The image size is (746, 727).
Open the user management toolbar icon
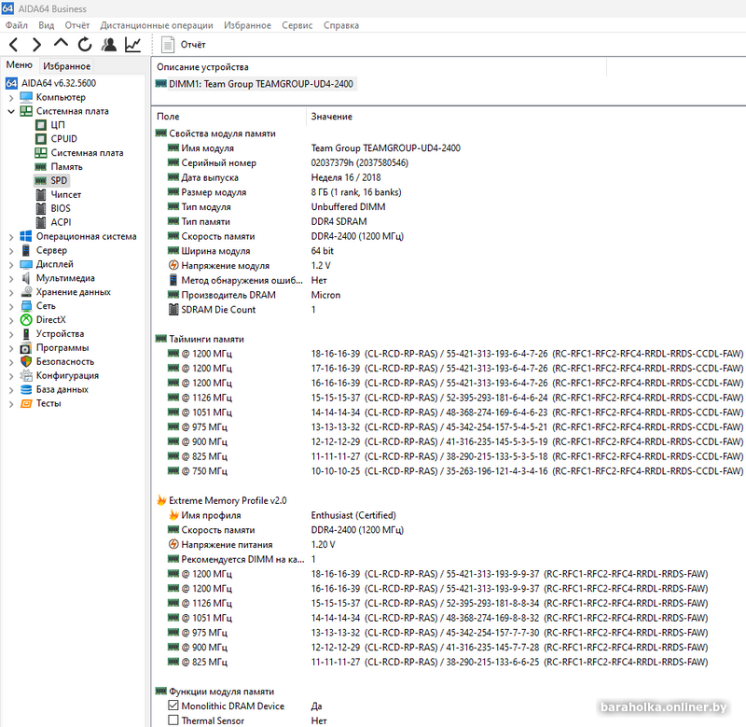pyautogui.click(x=109, y=45)
